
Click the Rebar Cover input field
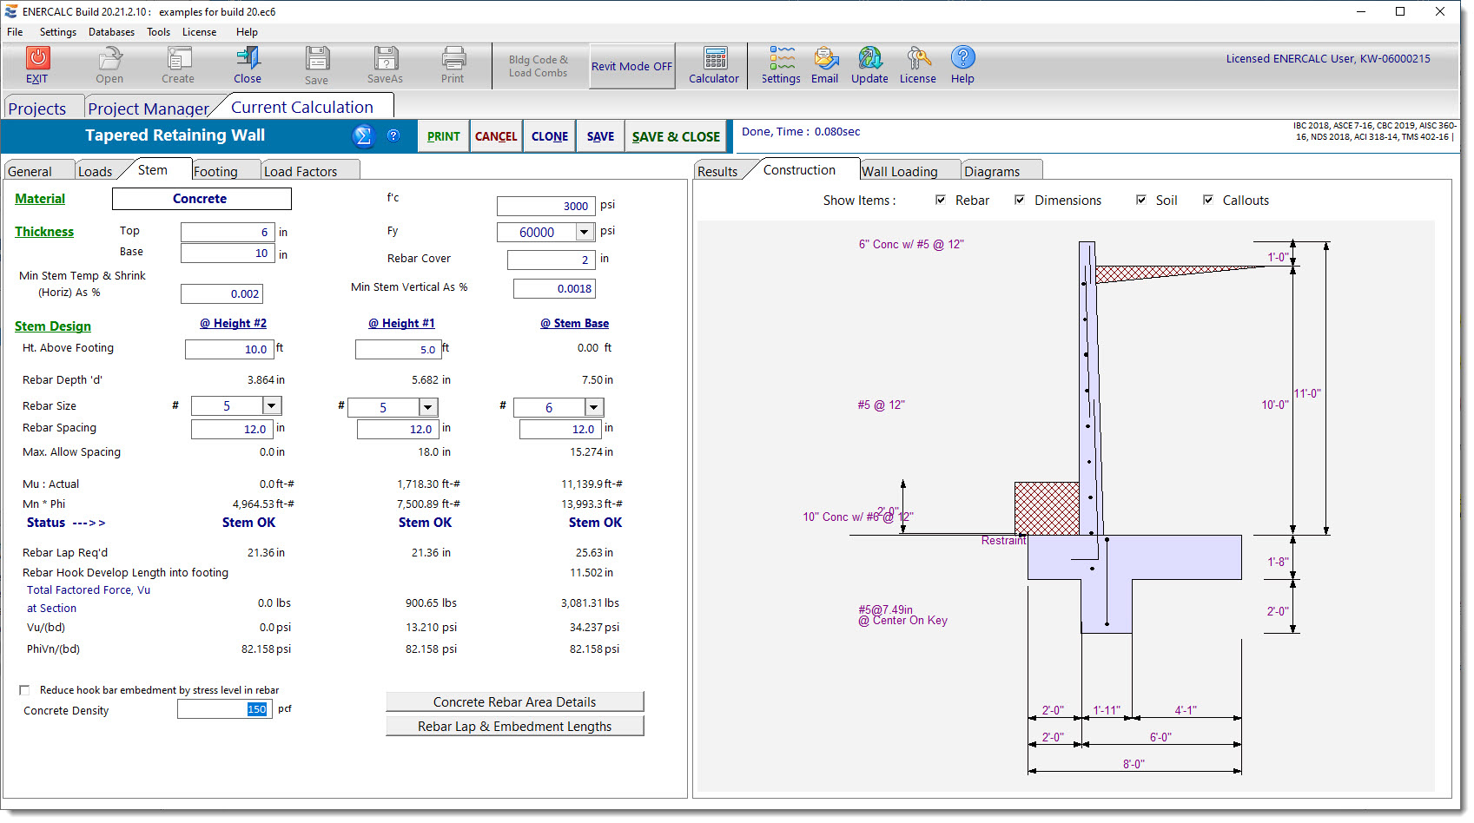point(551,260)
